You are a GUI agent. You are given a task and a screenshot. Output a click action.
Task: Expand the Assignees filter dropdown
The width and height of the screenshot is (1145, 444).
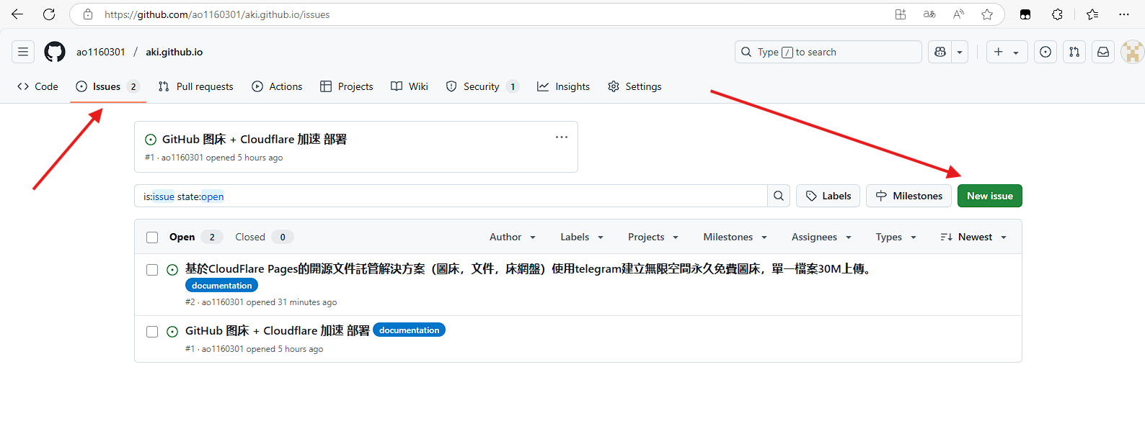821,237
